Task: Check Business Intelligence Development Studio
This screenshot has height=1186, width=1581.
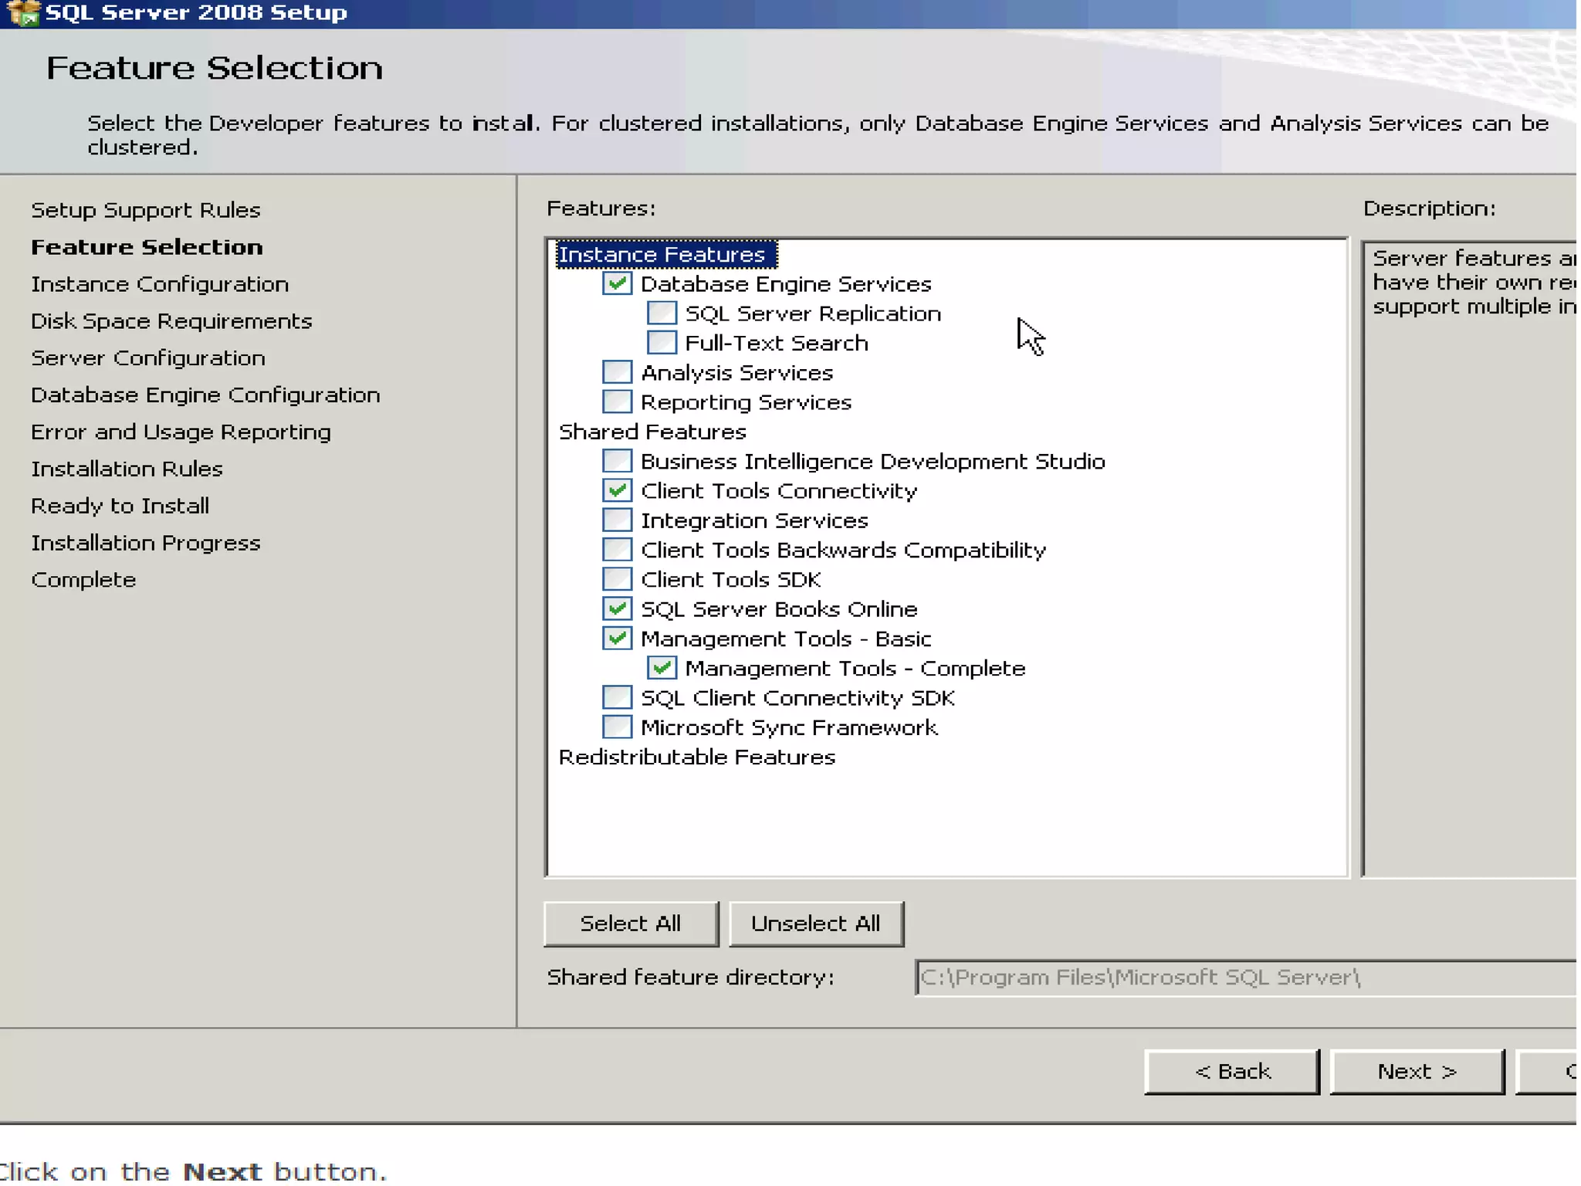Action: point(617,462)
